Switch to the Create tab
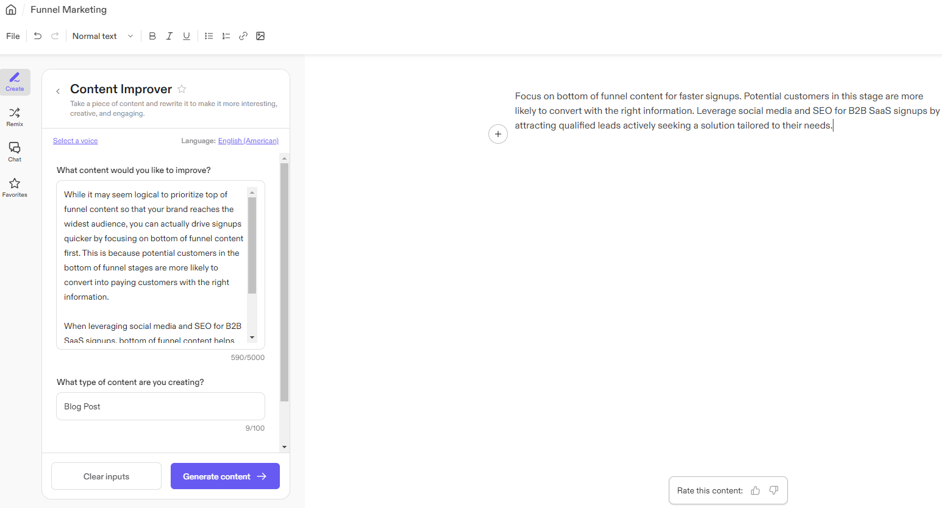Image resolution: width=942 pixels, height=508 pixels. (x=14, y=80)
